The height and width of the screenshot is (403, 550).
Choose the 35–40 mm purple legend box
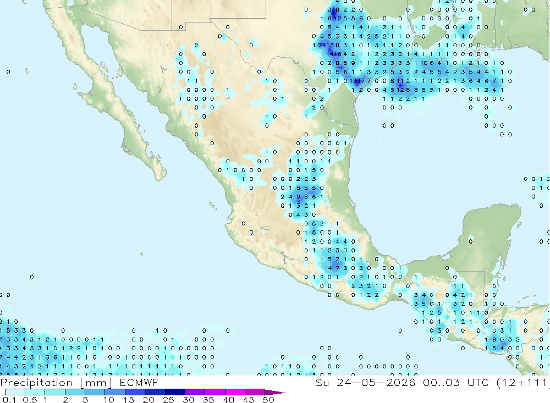point(215,392)
